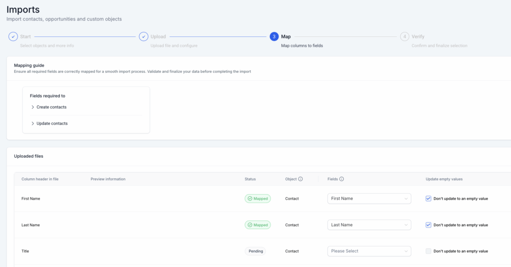Go to the Upload step label
The width and height of the screenshot is (511, 267).
point(158,36)
